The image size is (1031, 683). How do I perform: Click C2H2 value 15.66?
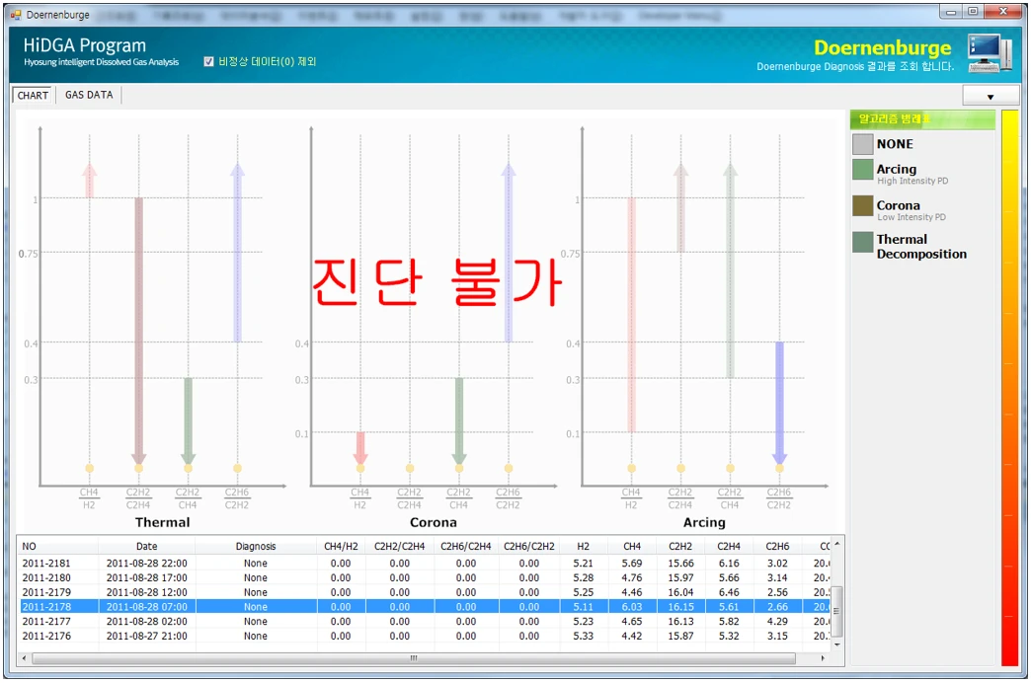680,564
